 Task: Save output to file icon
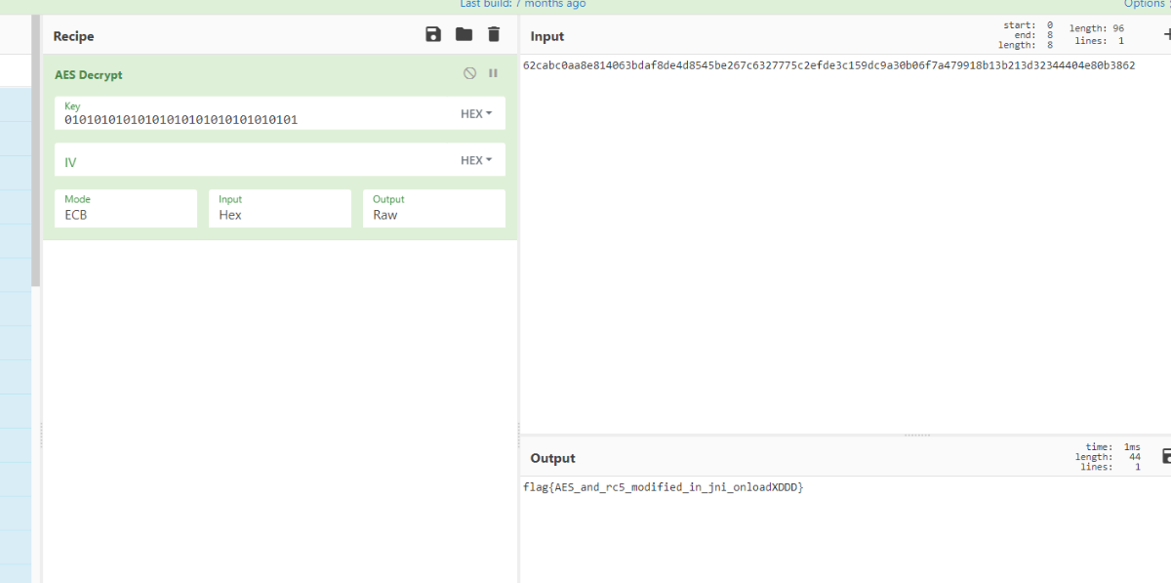[1166, 456]
